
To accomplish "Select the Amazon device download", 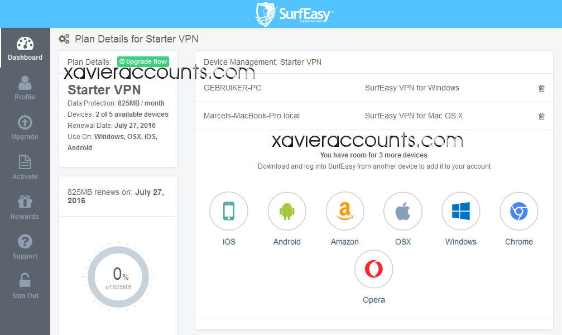I will tap(345, 211).
